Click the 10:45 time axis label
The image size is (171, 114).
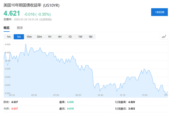coord(100,95)
